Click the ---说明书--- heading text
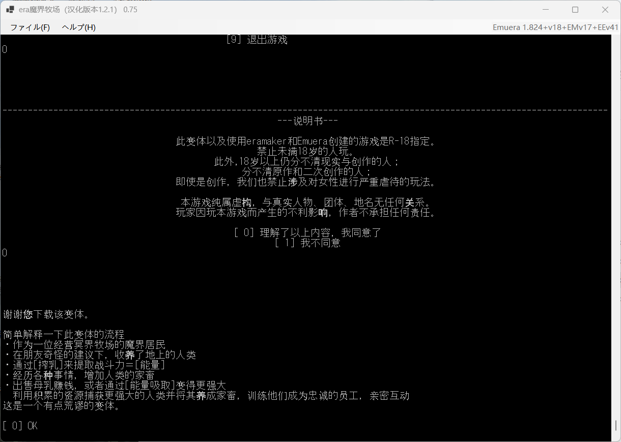Screen dimensions: 621x442 tap(307, 121)
